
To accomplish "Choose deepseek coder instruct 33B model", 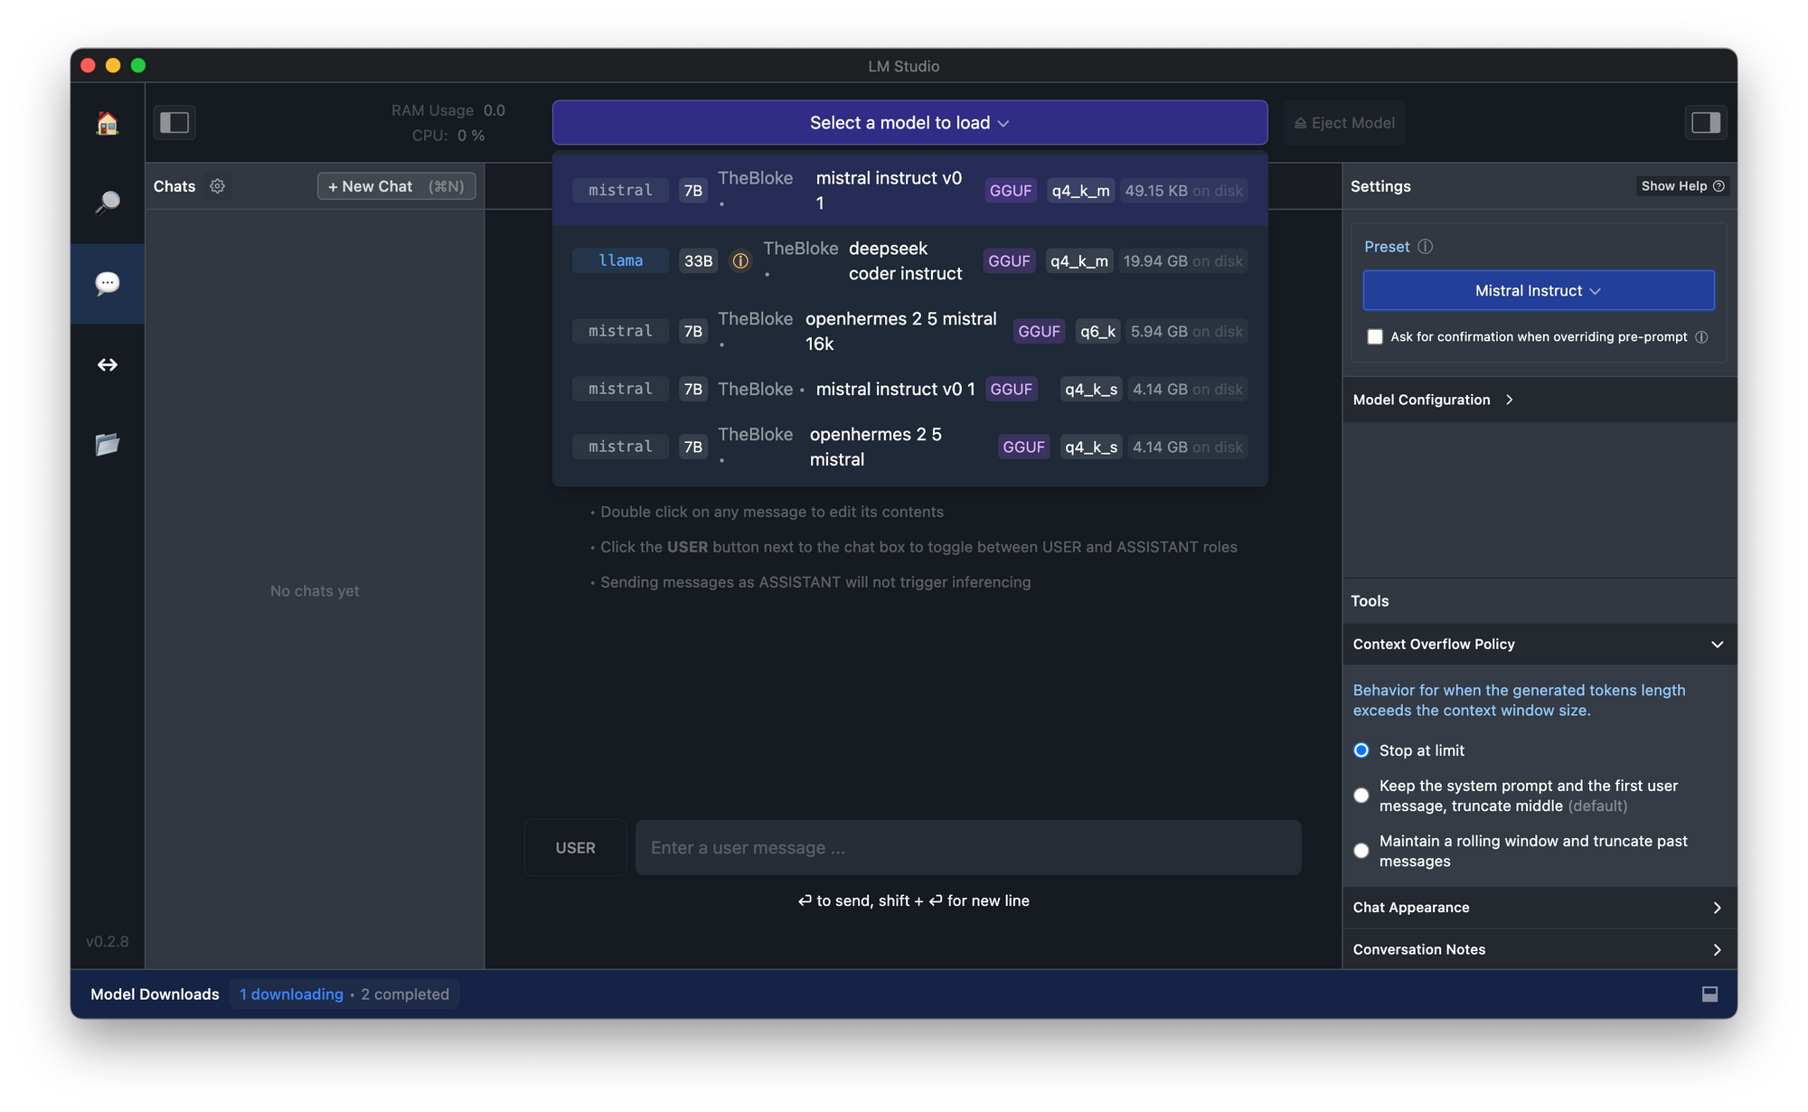I will point(909,261).
